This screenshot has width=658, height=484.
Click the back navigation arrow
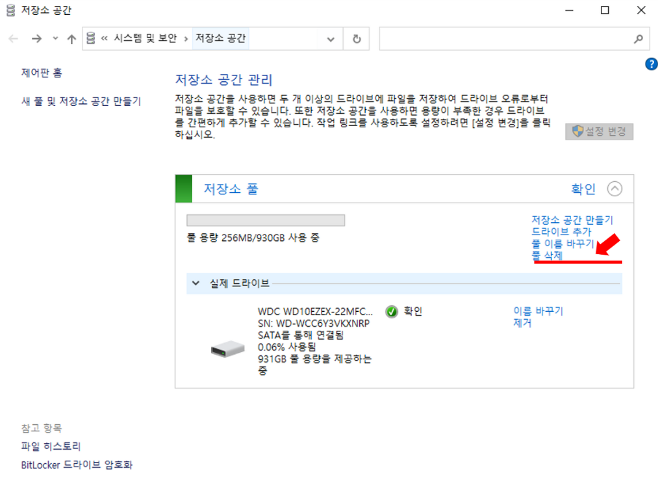tap(13, 38)
